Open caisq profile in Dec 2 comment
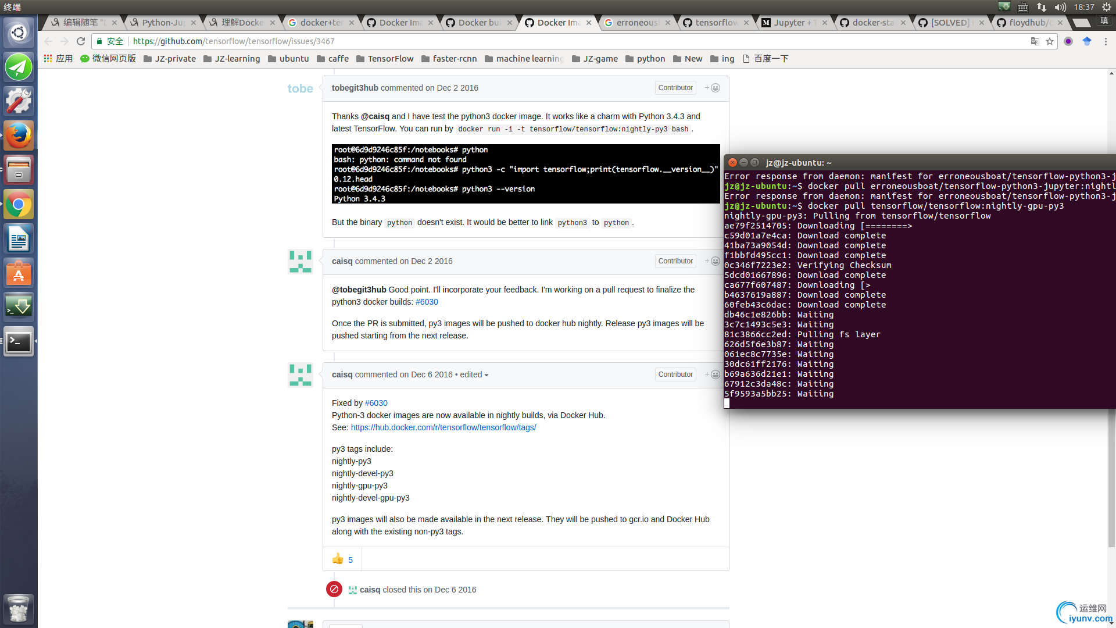 click(342, 261)
